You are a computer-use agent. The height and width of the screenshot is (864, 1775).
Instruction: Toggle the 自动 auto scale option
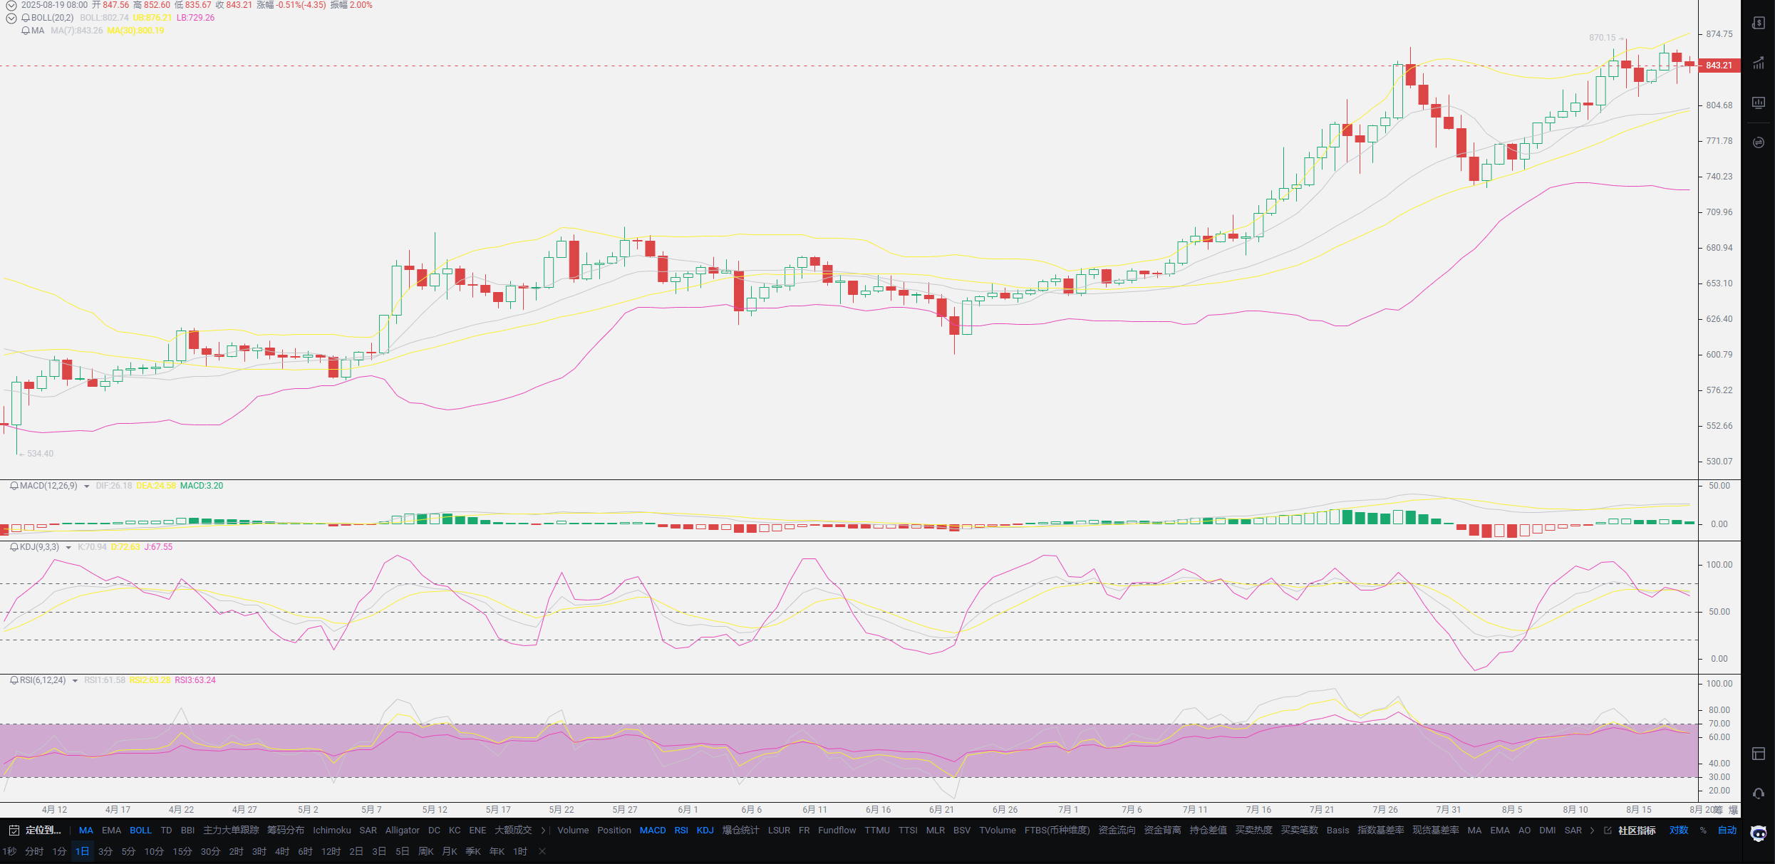(x=1727, y=831)
